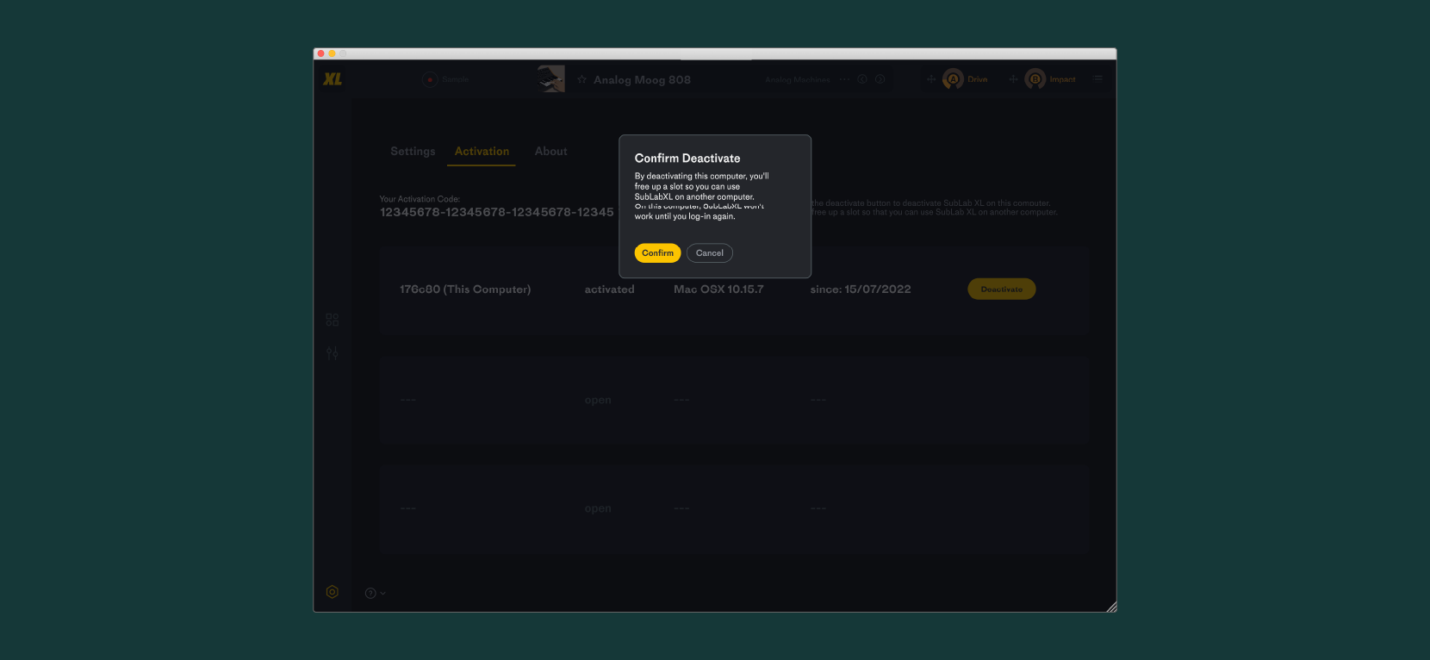Favorite the Analog Moog 808 preset star
This screenshot has width=1430, height=660.
[581, 79]
